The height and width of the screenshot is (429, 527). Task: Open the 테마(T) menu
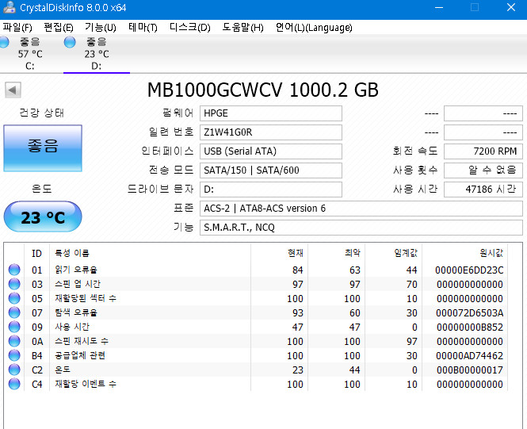[x=143, y=28]
